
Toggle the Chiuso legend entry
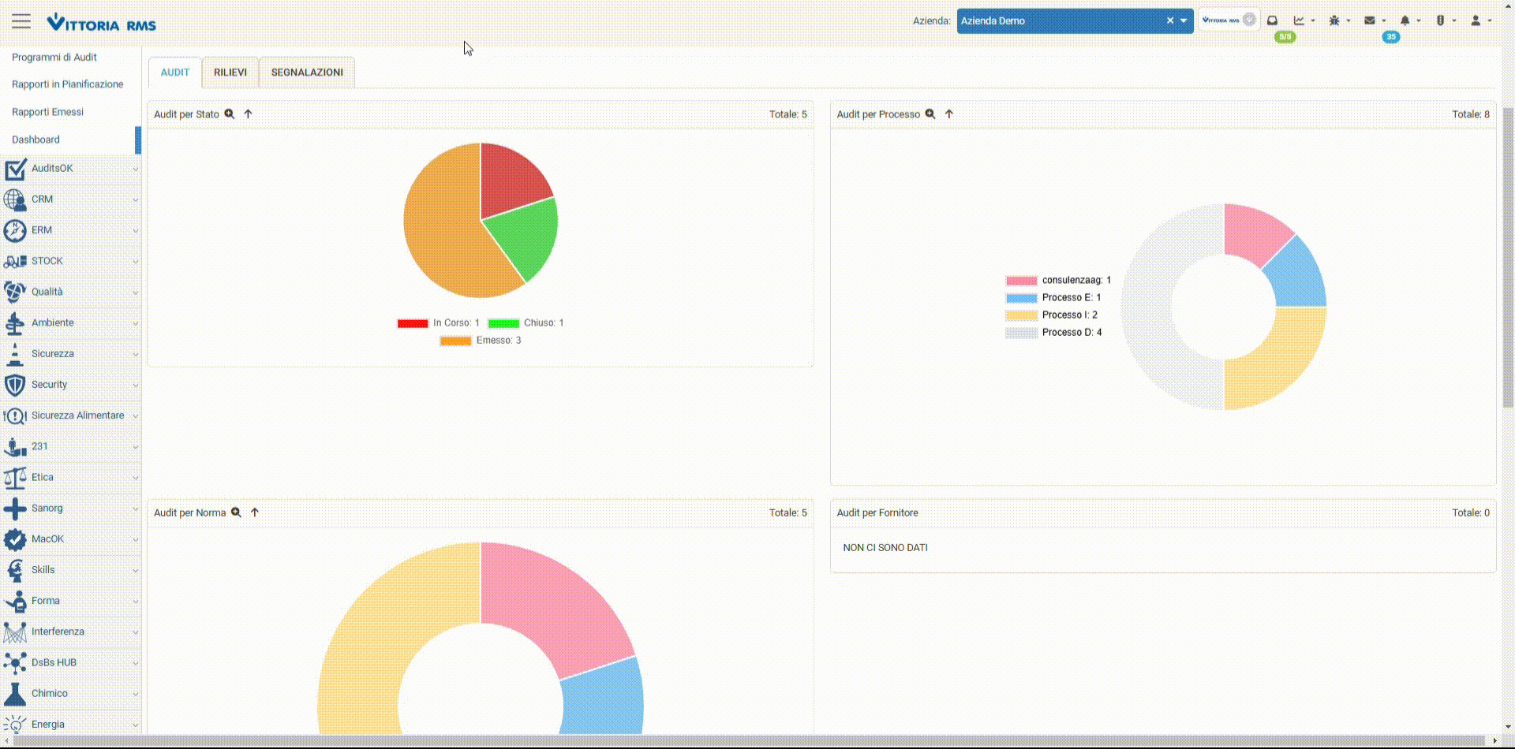[x=526, y=322]
